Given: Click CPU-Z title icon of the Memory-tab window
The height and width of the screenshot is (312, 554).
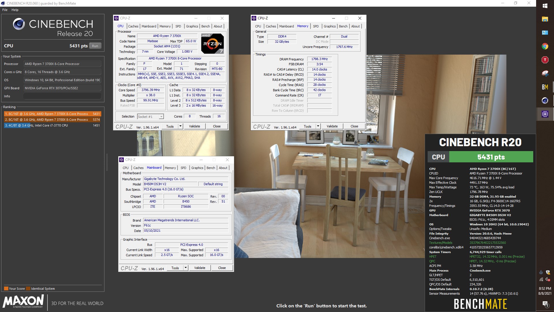Looking at the screenshot, I should coord(254,18).
